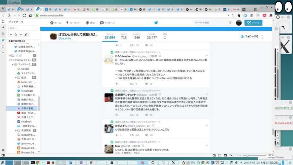
Task: Open more options for buu tweet
Action: [206, 145]
